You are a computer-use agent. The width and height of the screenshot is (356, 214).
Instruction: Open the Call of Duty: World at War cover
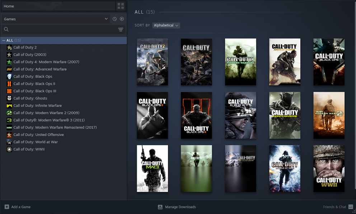tap(285, 168)
